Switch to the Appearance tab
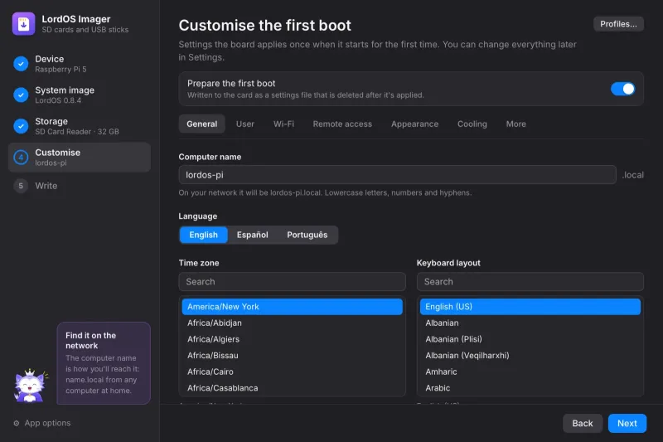663x442 pixels. (415, 124)
